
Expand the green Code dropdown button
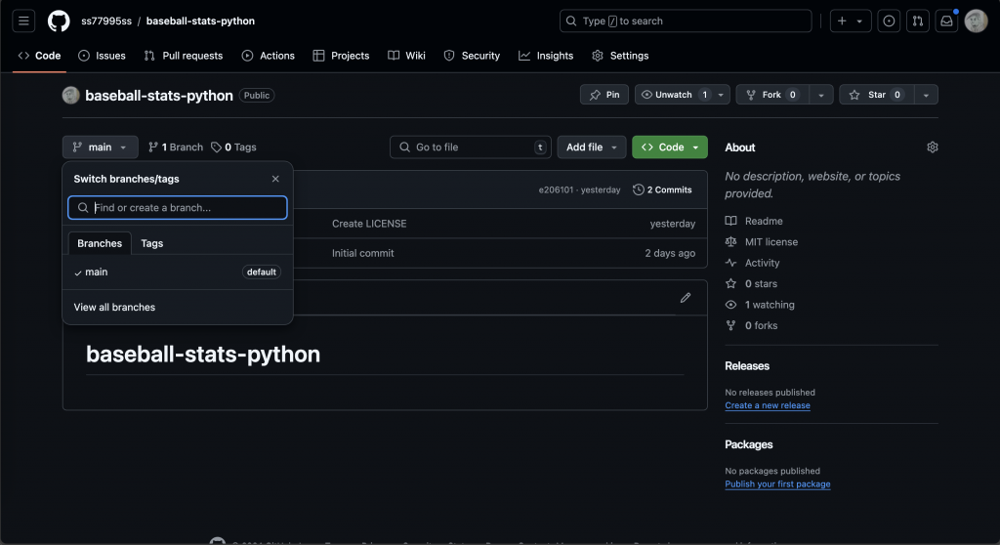coord(670,147)
